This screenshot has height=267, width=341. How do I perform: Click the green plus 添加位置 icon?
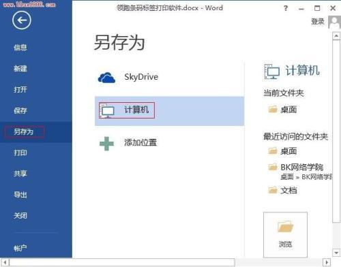click(106, 144)
